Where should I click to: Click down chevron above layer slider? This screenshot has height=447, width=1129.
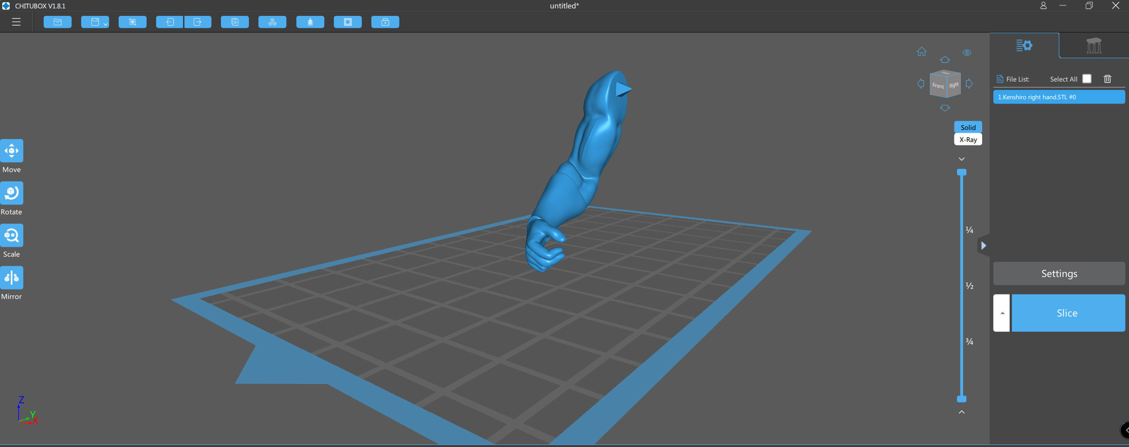[x=961, y=159]
